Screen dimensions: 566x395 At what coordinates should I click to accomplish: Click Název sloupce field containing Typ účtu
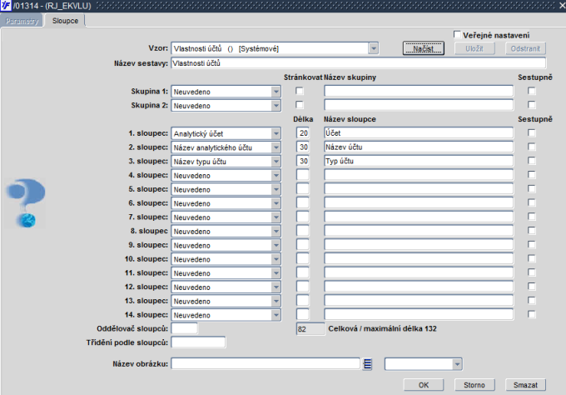coord(419,161)
